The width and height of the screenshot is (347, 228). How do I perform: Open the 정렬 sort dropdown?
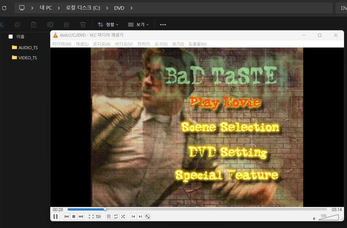108,25
